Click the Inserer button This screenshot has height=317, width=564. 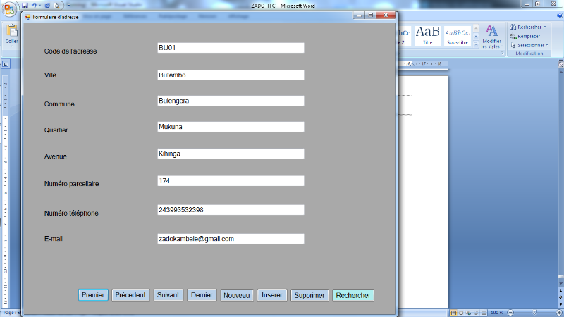pyautogui.click(x=272, y=295)
